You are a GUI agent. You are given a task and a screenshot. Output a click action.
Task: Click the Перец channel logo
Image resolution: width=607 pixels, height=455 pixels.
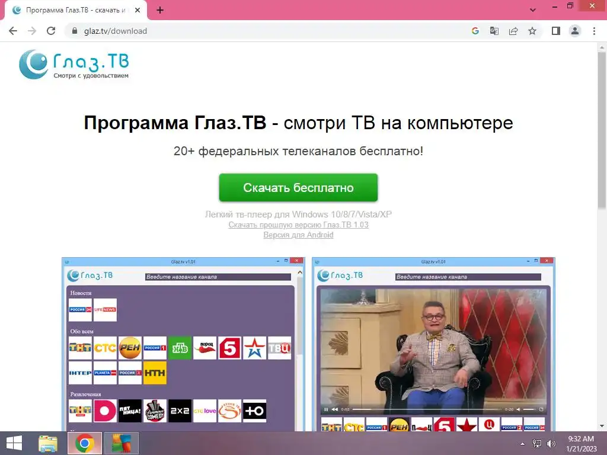click(x=205, y=348)
